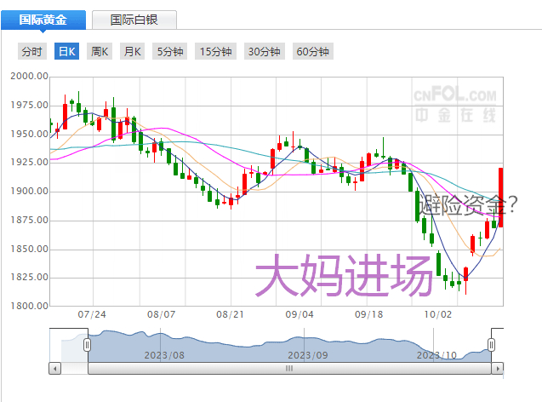Click the 07/24 date axis label
Viewport: 542px width, 402px height.
(92, 314)
